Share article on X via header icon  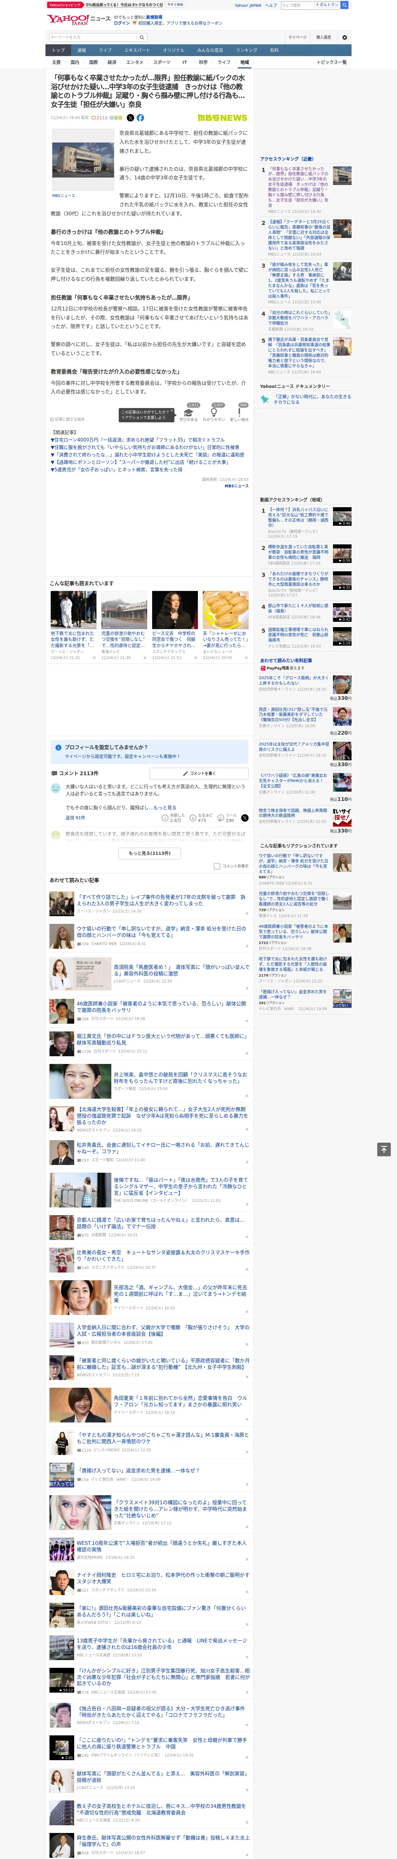click(x=130, y=118)
